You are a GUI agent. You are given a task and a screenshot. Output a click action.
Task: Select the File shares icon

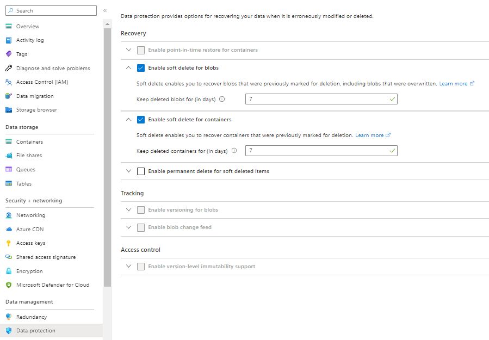[9, 155]
